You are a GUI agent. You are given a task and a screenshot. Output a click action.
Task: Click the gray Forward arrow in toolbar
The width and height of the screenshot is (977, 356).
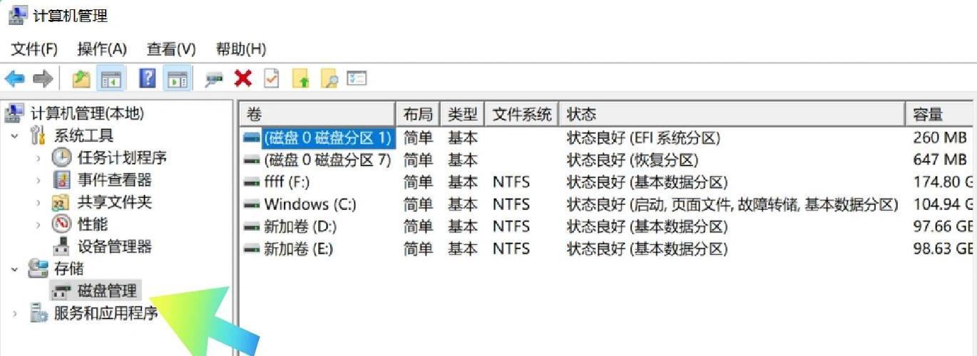click(x=43, y=78)
